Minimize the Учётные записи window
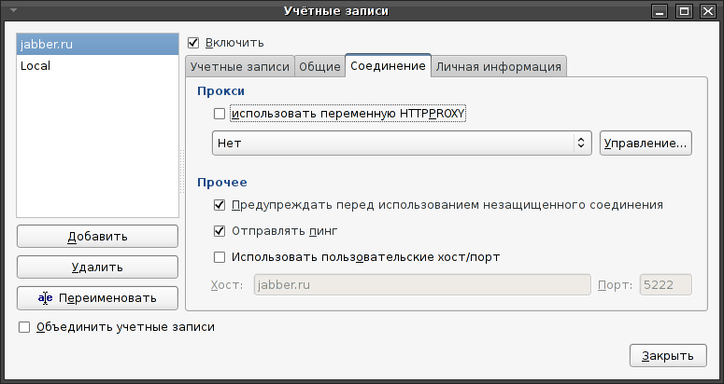This screenshot has height=384, width=724. click(660, 11)
